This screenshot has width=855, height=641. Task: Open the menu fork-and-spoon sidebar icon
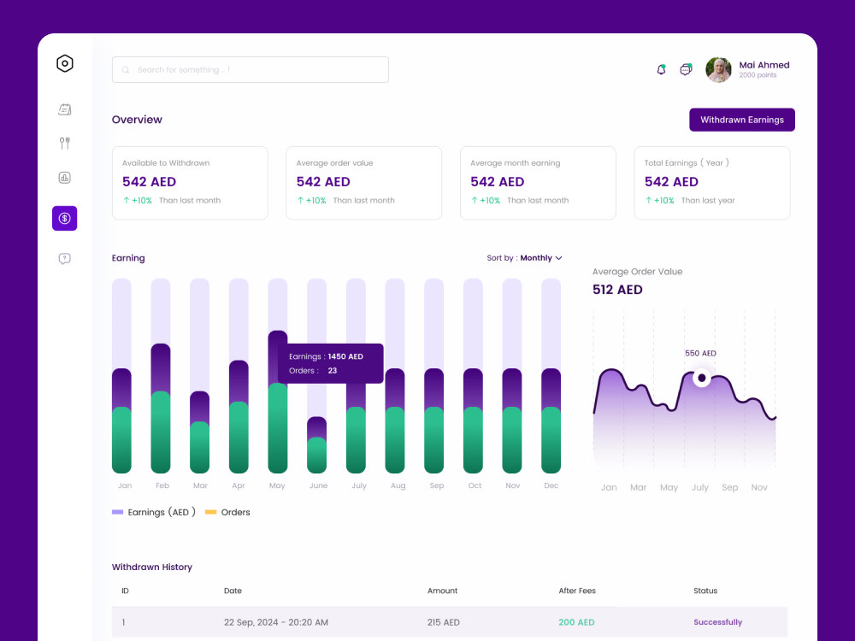65,144
